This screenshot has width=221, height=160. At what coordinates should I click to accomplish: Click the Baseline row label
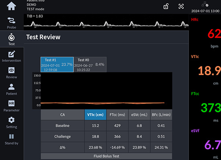[63, 126]
